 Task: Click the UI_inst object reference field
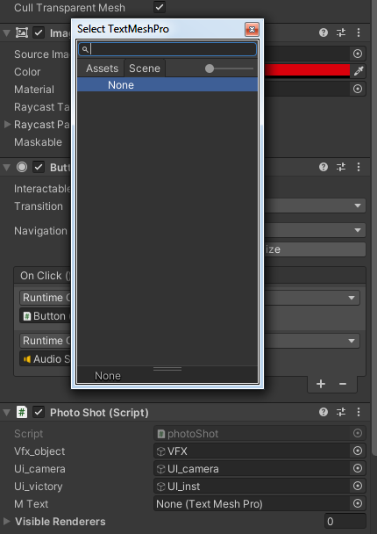pos(252,487)
